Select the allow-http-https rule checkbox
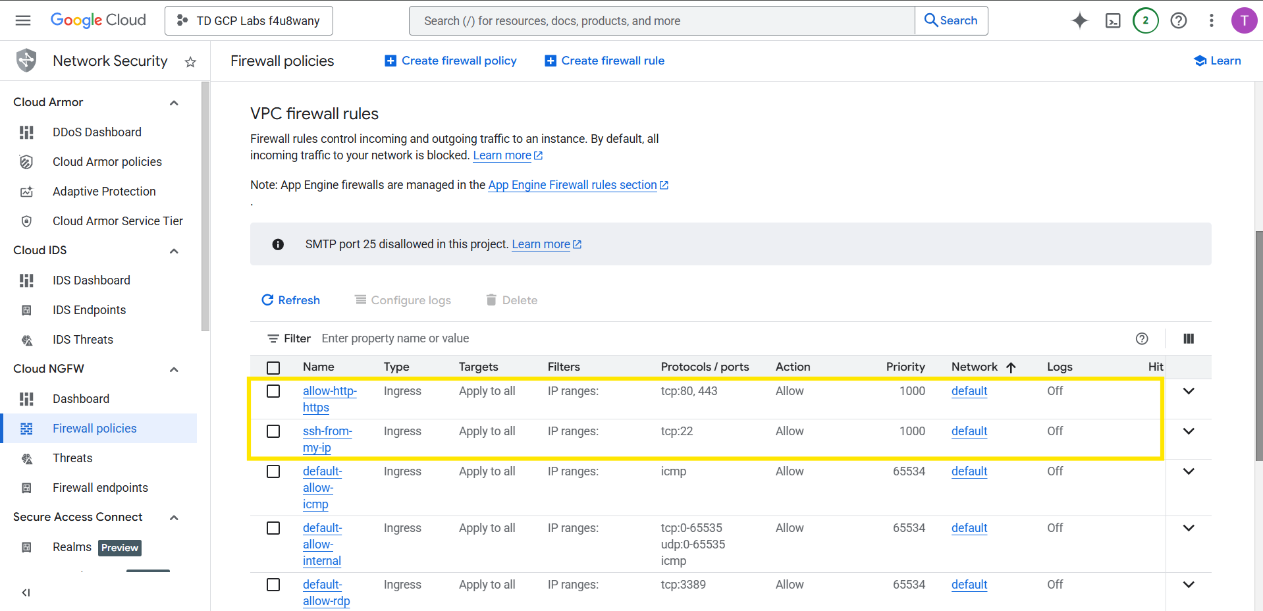This screenshot has height=611, width=1263. (x=273, y=391)
